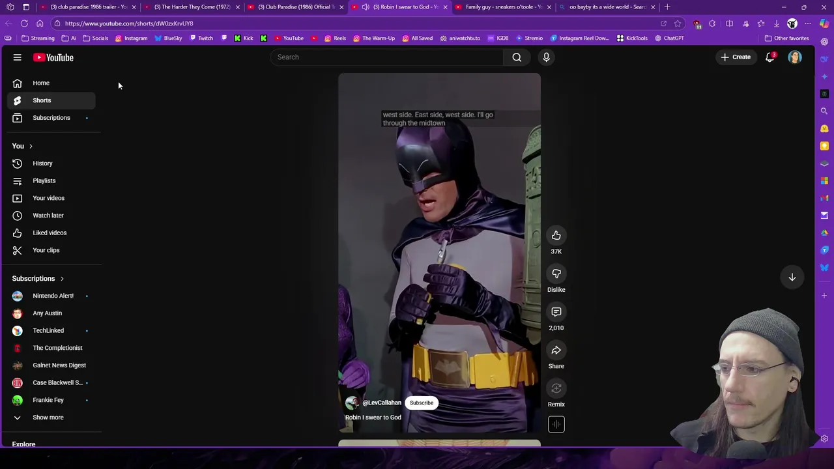Screen dimensions: 834x469
Task: Select Shorts in YouTube sidebar
Action: pos(50,100)
